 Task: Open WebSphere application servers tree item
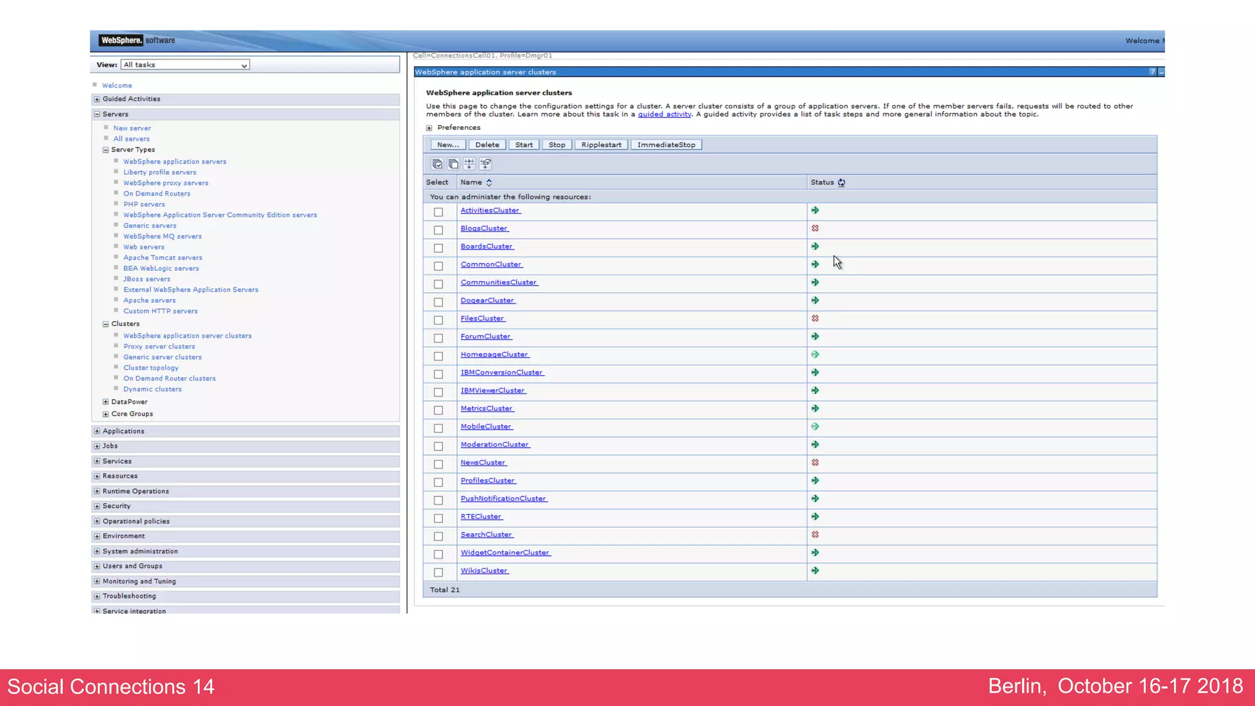point(175,162)
